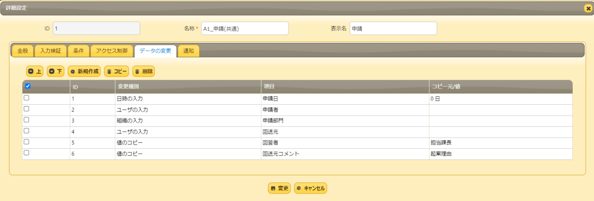Toggle the select-all checkbox in the table header
This screenshot has width=594, height=201.
[x=28, y=86]
